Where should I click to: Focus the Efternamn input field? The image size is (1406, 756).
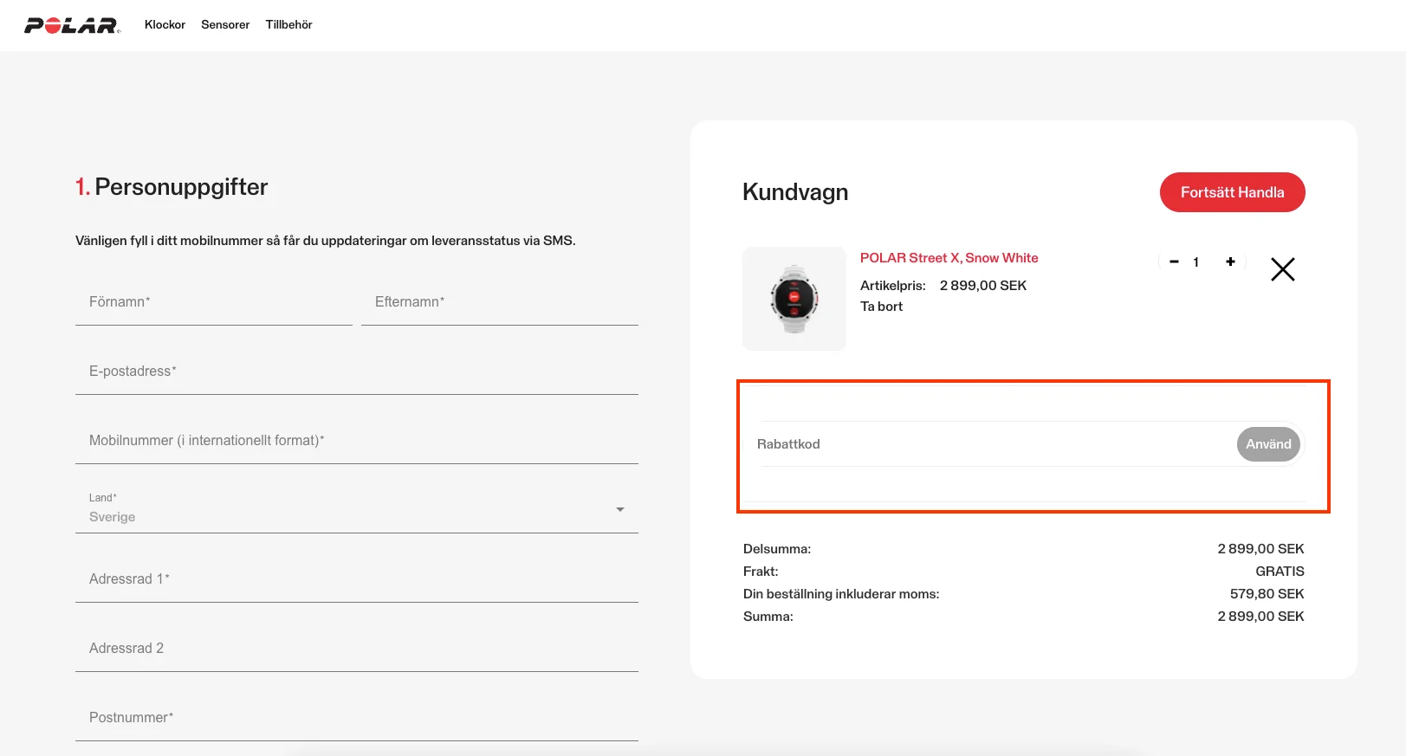[500, 302]
